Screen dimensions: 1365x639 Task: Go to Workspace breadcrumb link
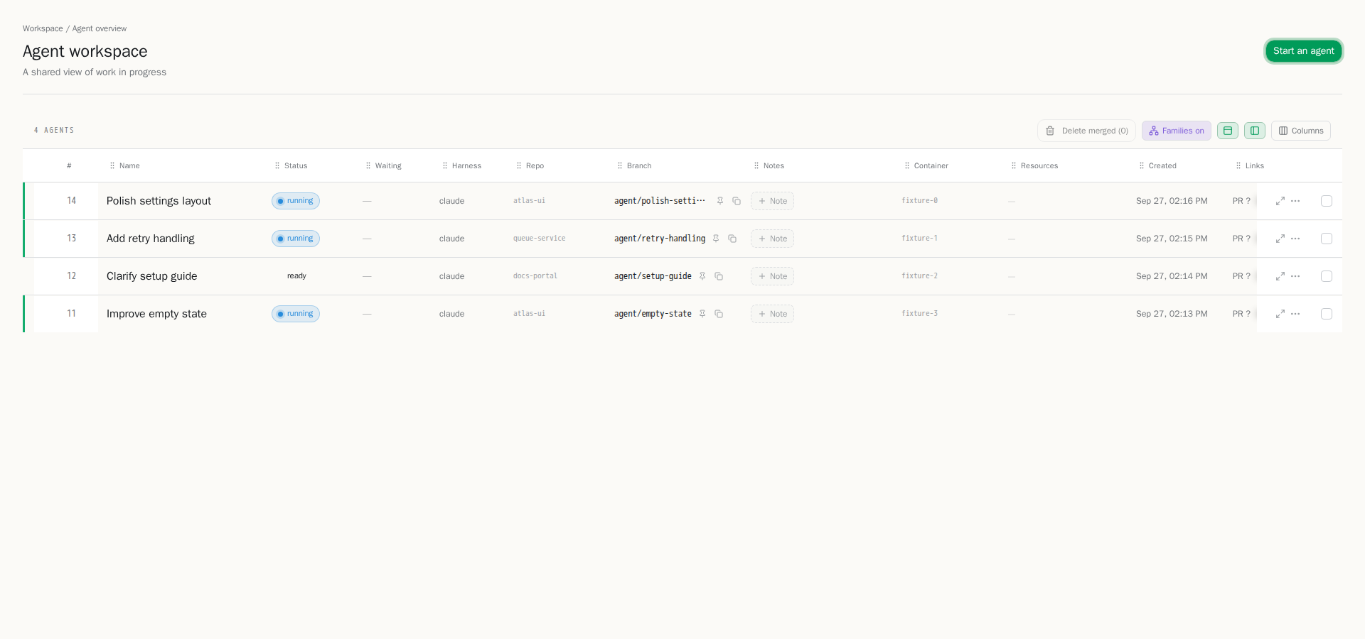pos(43,28)
